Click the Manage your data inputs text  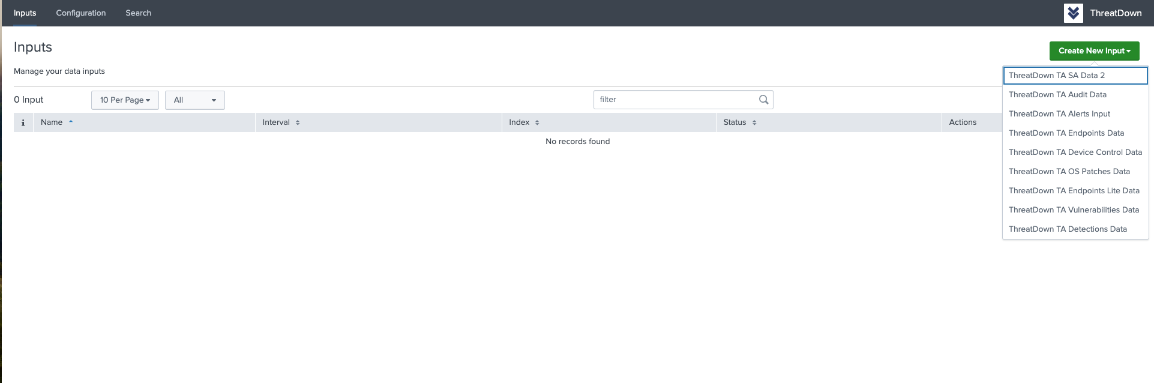point(59,71)
